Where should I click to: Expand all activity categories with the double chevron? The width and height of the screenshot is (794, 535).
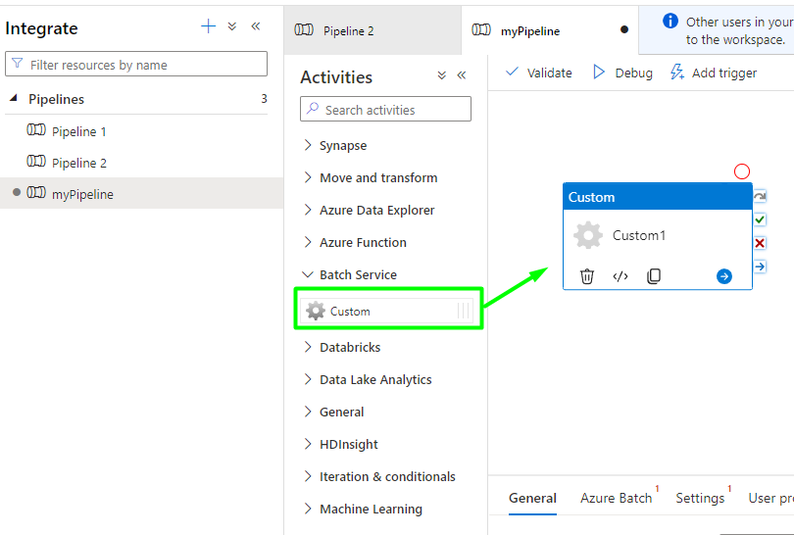(x=441, y=75)
